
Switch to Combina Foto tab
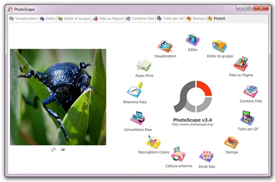pos(140,18)
